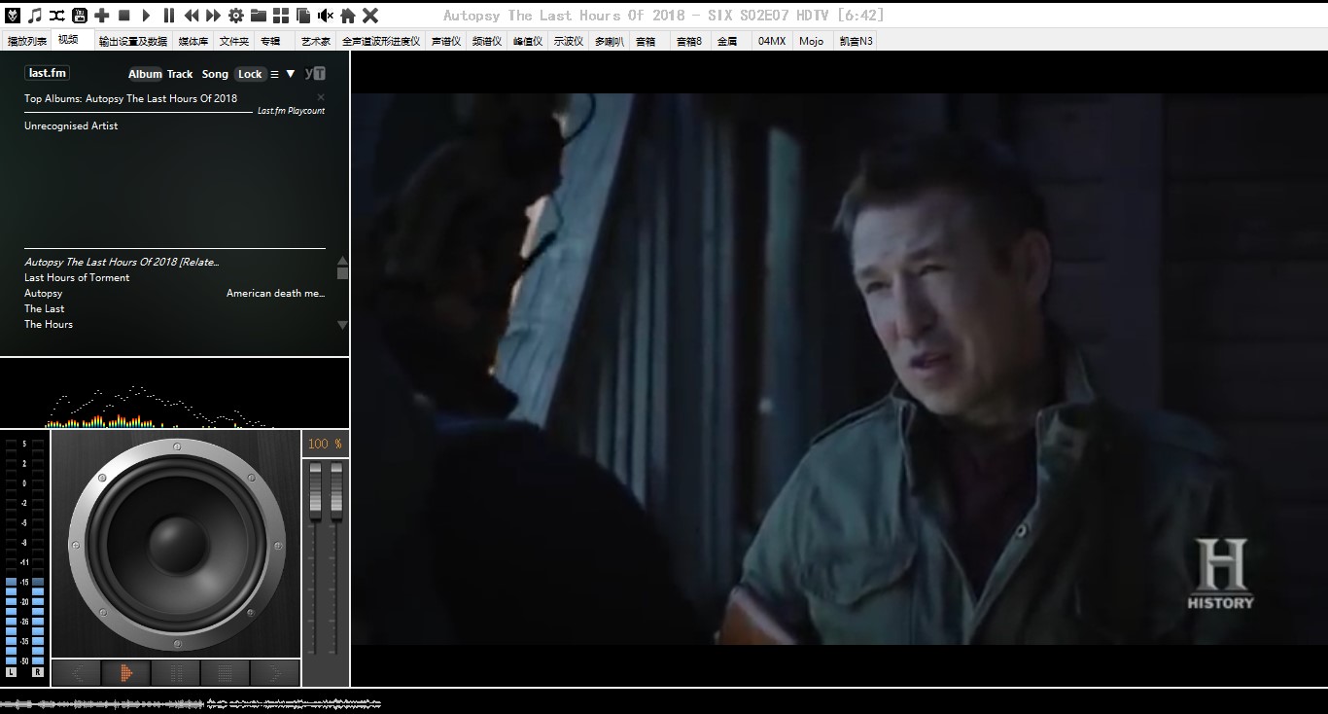Image resolution: width=1328 pixels, height=714 pixels.
Task: Click the four-squares grid icon
Action: click(x=281, y=16)
